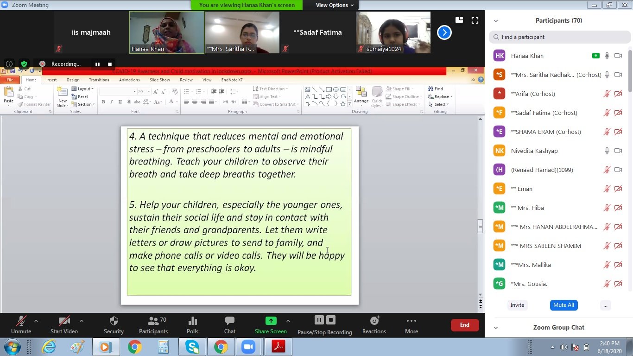Toggle Italic formatting in Font group
633x356 pixels.
(112, 102)
